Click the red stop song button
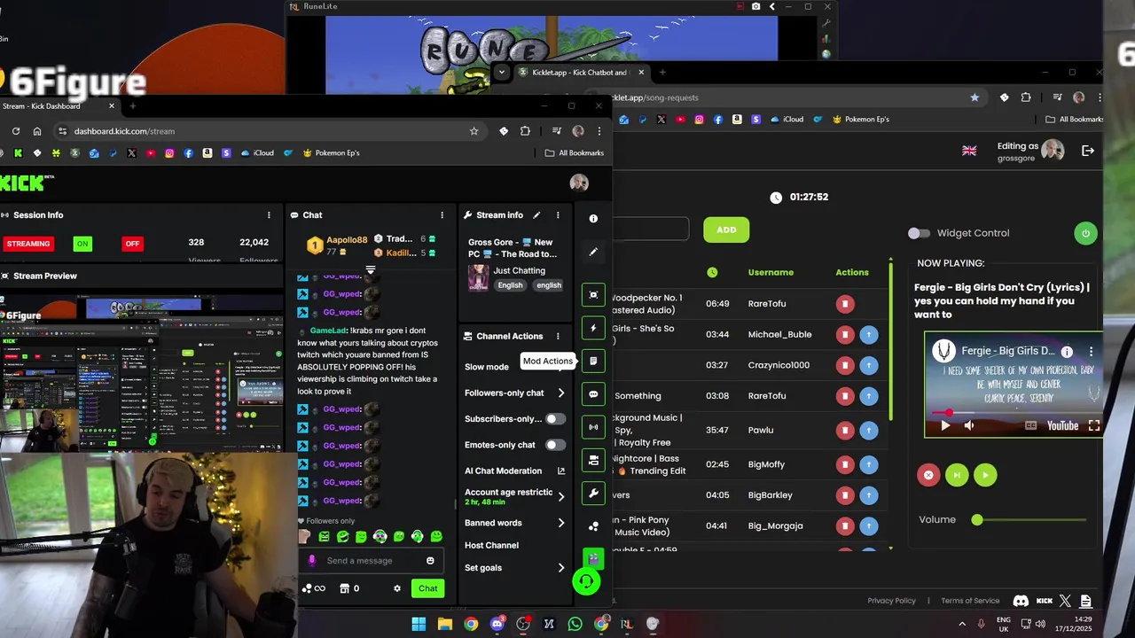The image size is (1135, 638). [928, 475]
